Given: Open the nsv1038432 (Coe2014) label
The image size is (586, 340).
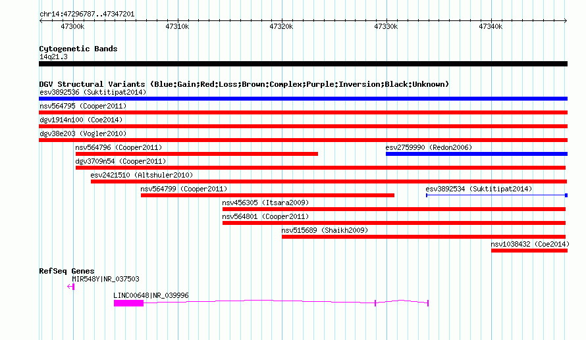Looking at the screenshot, I should [x=530, y=244].
